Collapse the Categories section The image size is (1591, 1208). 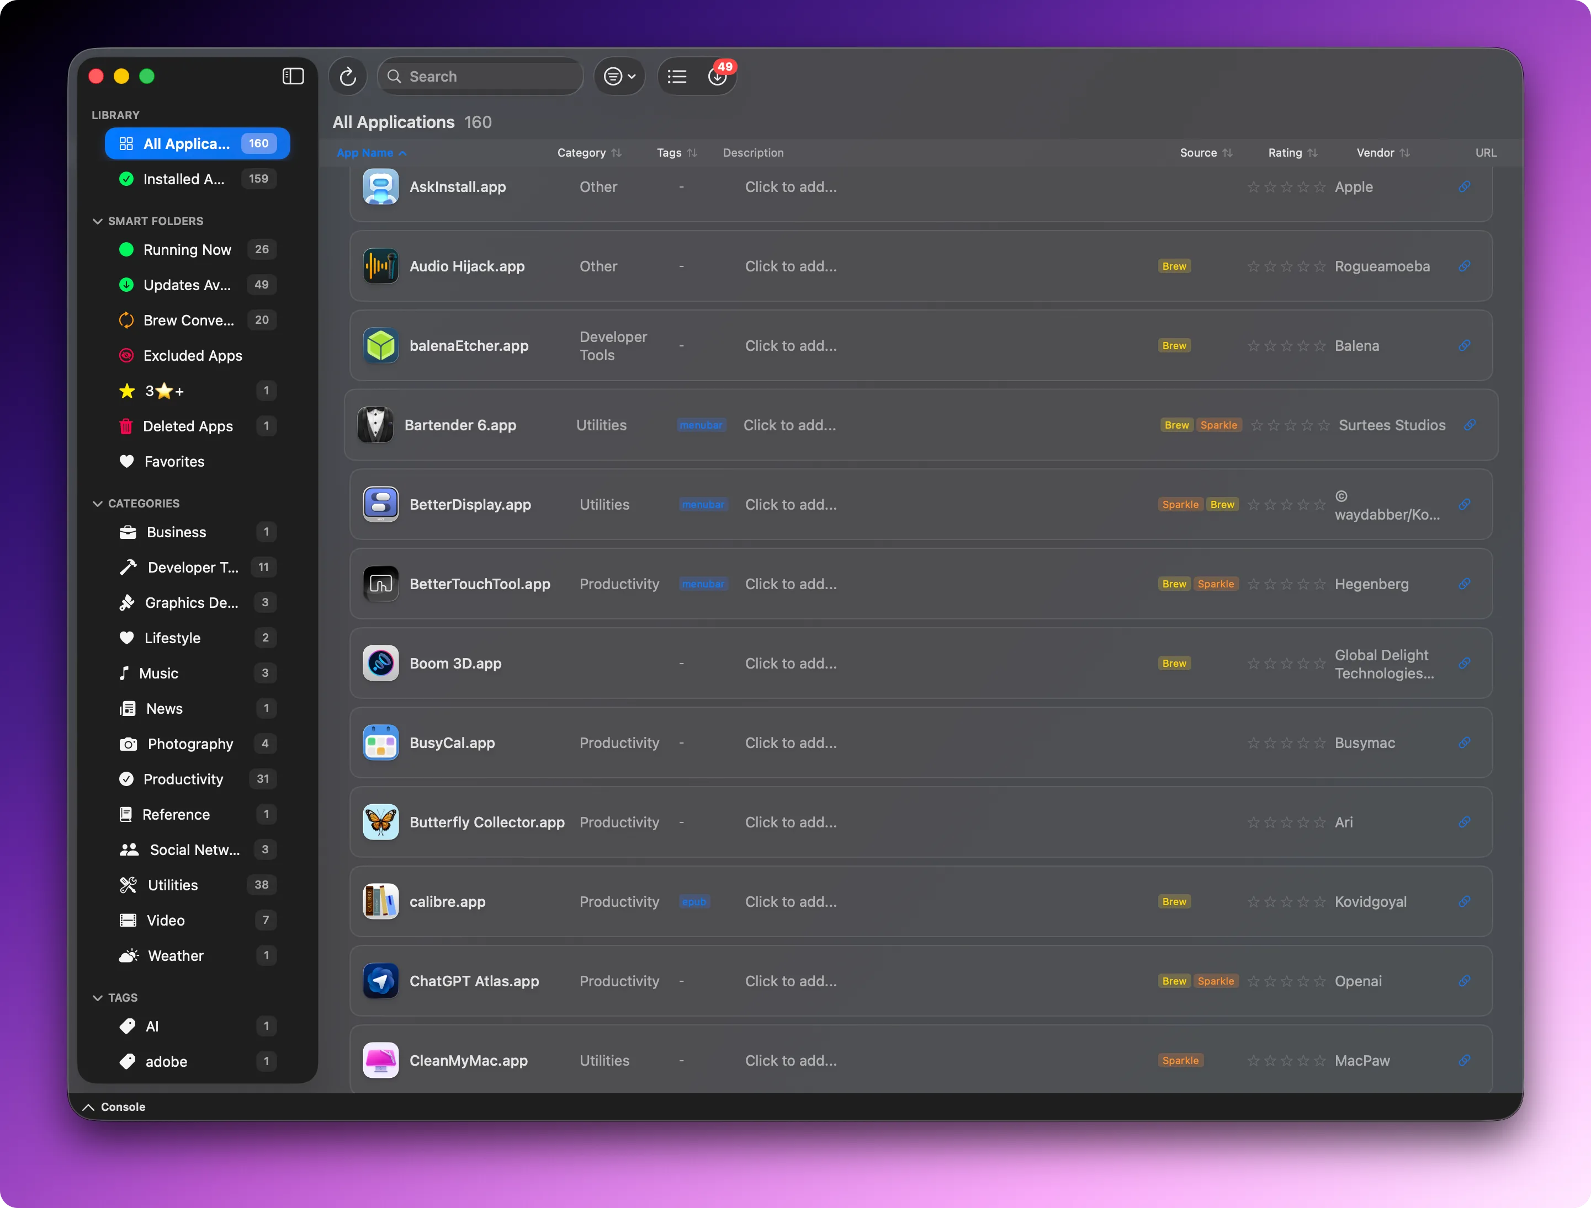(97, 503)
